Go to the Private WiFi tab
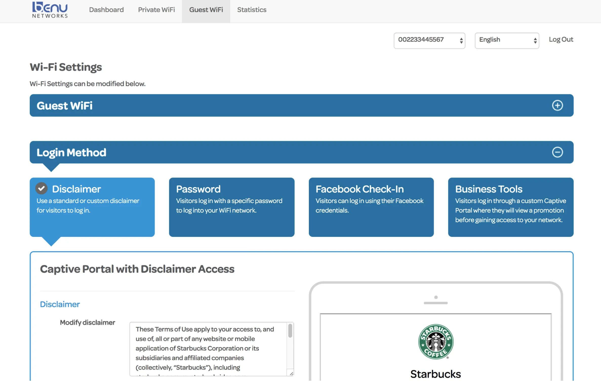This screenshot has width=601, height=382. [x=156, y=10]
